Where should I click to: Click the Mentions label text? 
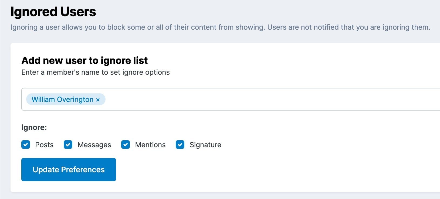150,145
